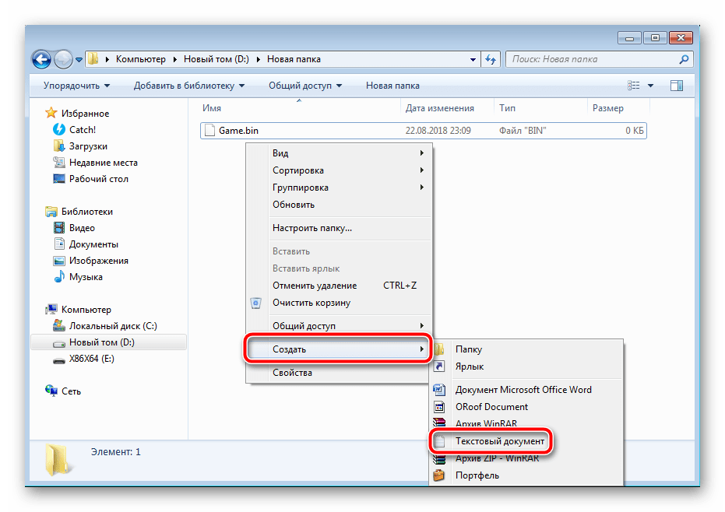Sort files by Дата изменения column
The image size is (725, 512).
(439, 108)
